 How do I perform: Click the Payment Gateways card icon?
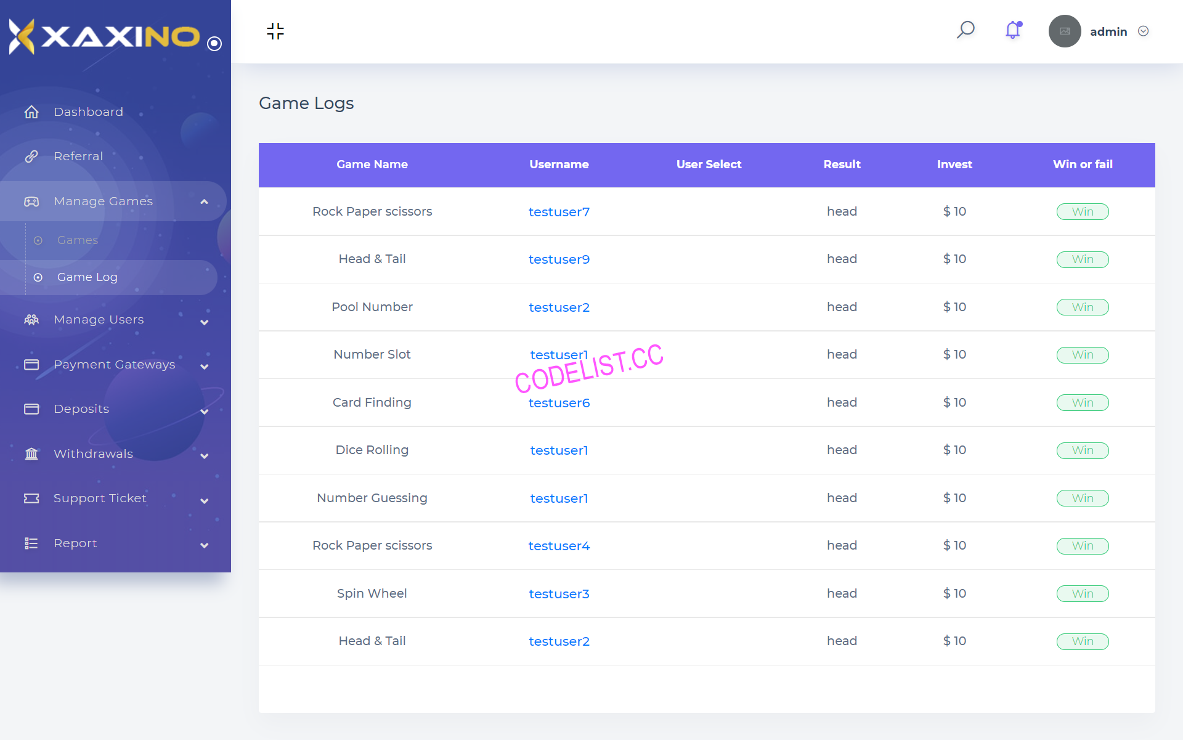pos(31,365)
